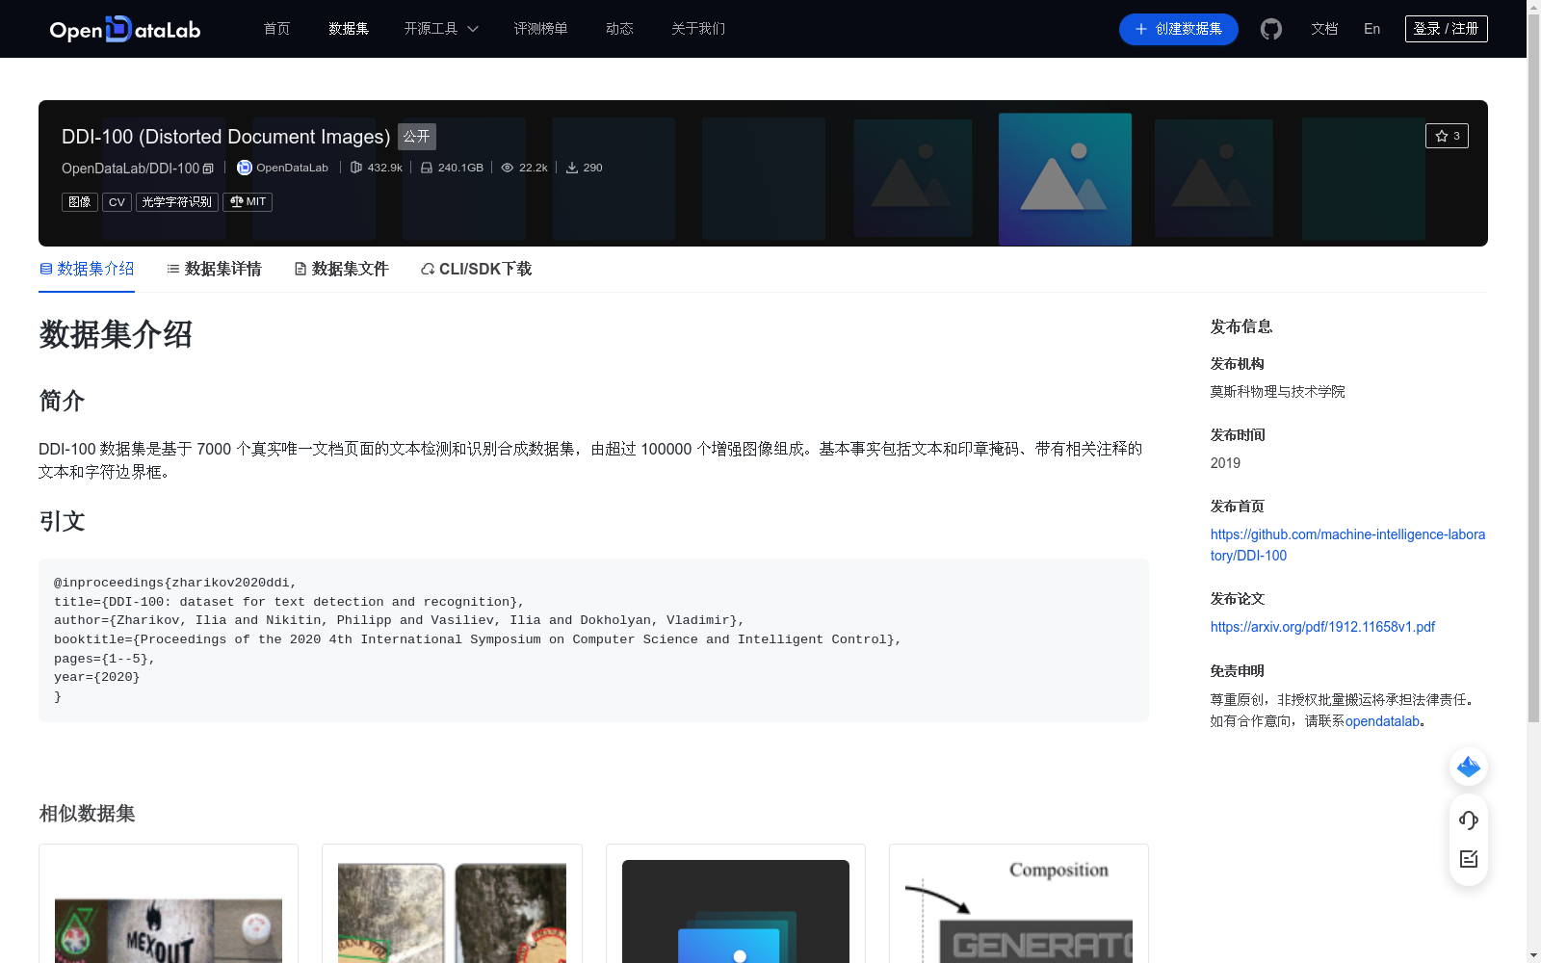Click the download count icon 290
1541x963 pixels.
pyautogui.click(x=572, y=168)
